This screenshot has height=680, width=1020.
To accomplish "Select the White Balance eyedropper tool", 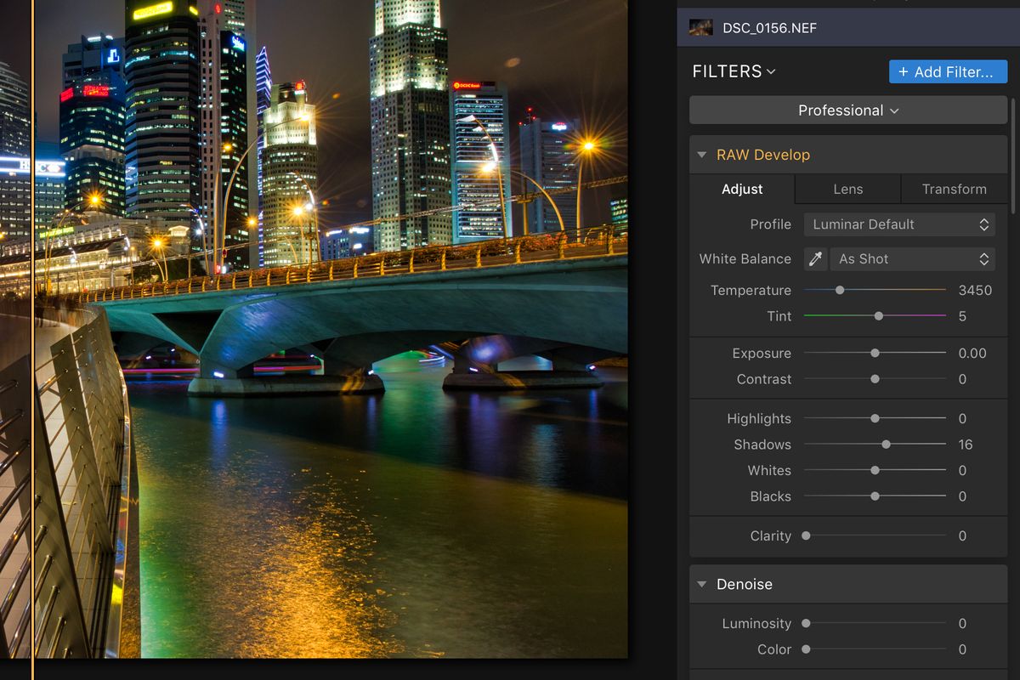I will pyautogui.click(x=815, y=258).
